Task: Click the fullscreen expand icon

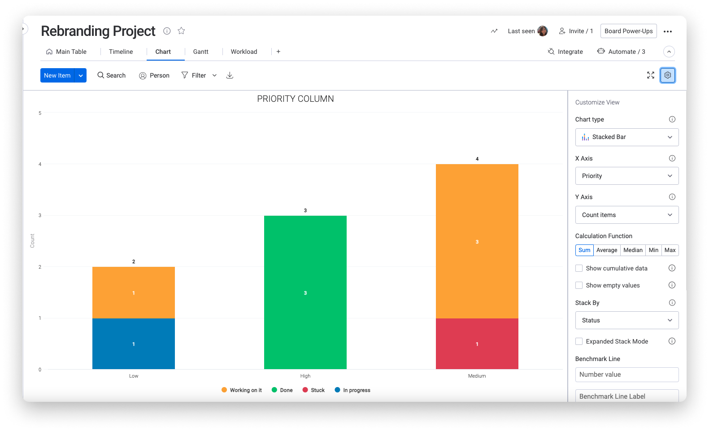Action: [650, 75]
